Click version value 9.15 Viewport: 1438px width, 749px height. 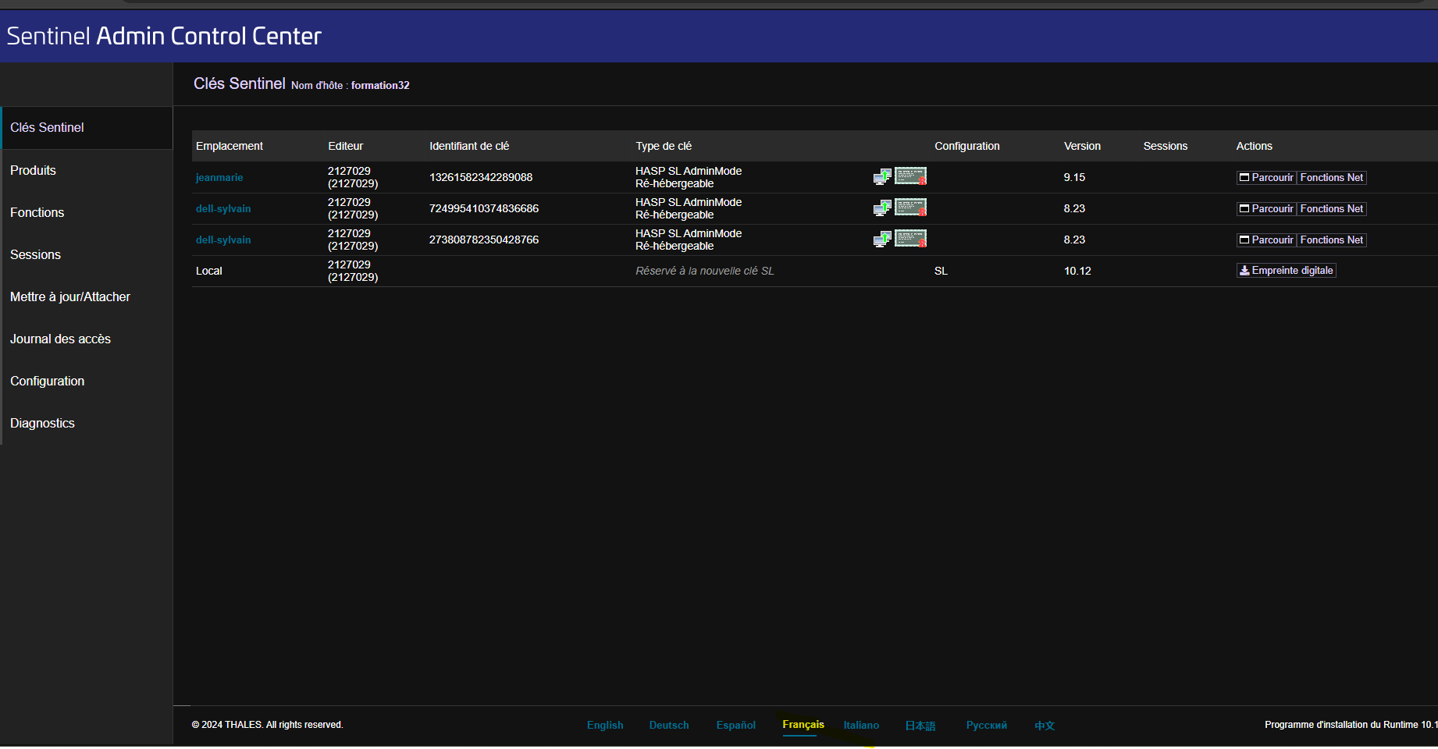[1074, 177]
